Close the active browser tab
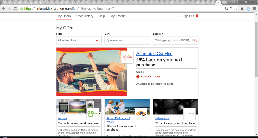Viewport: 258px width, 138px height. (x=218, y=3)
